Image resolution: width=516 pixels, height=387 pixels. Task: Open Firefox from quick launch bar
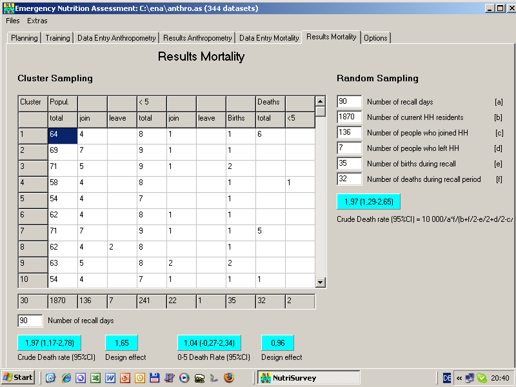[229, 378]
